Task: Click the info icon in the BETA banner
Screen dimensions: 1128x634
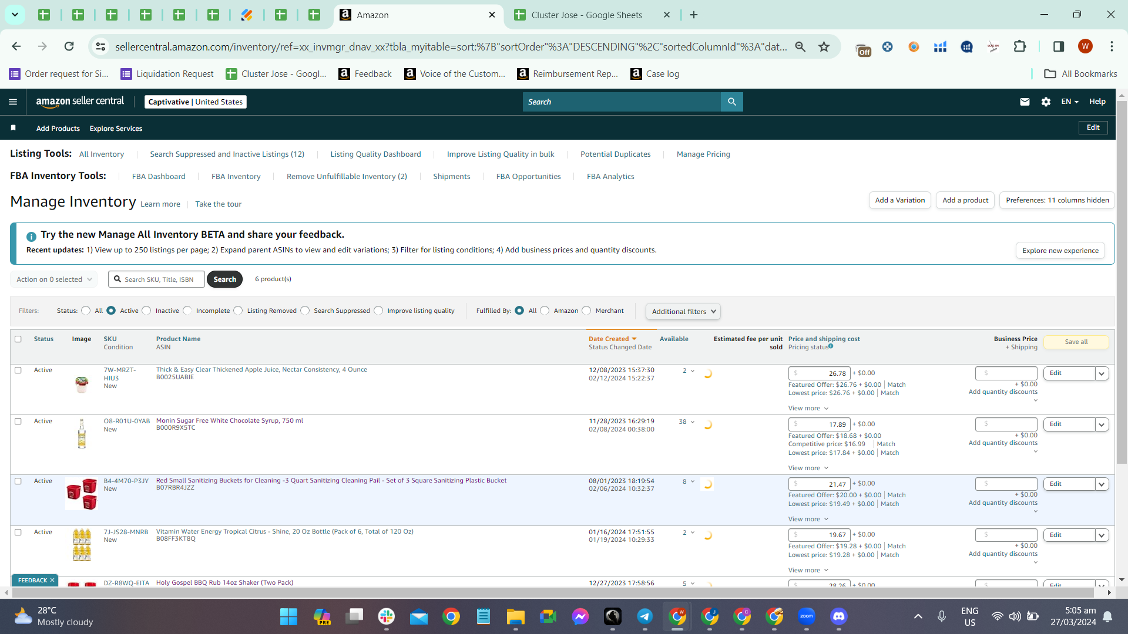Action: (x=31, y=236)
